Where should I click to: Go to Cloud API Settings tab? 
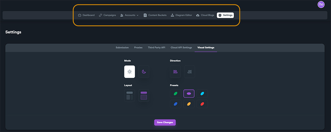click(181, 47)
